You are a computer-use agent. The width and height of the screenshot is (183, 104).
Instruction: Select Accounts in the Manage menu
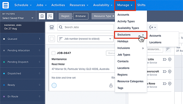(x=123, y=15)
